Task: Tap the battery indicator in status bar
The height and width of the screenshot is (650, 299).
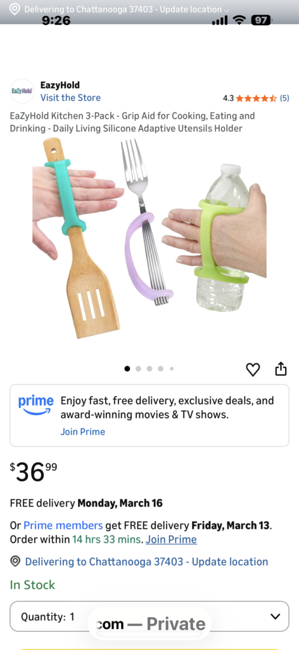Action: click(261, 20)
